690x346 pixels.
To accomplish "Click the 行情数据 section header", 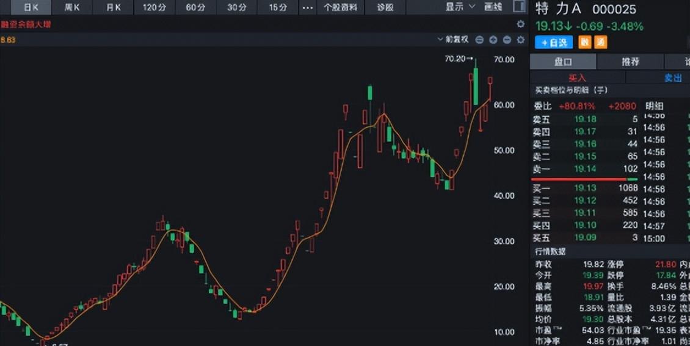I will [x=551, y=251].
